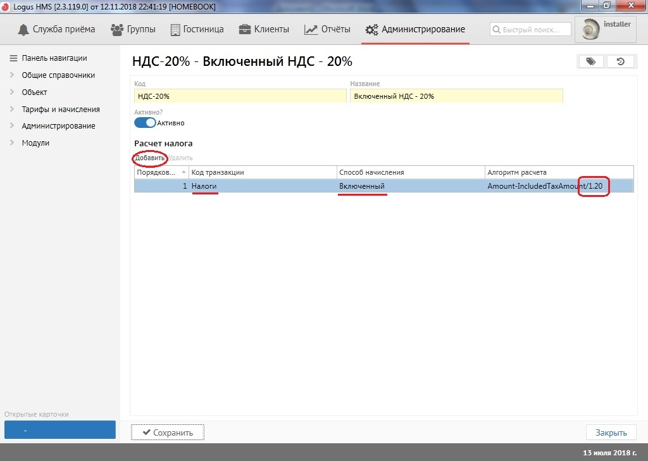Click the Название text field
This screenshot has width=648, height=461.
[x=456, y=96]
